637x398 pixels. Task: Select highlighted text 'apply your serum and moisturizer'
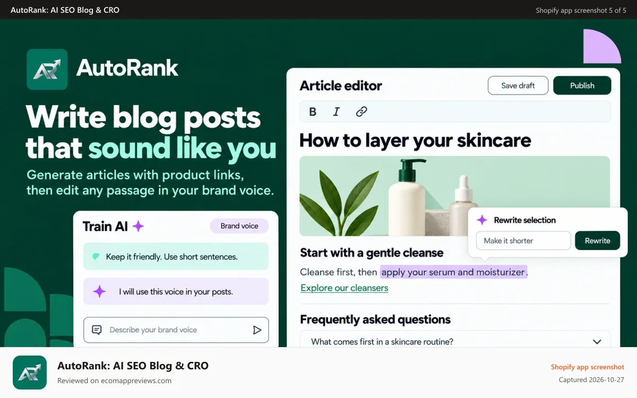coord(454,272)
